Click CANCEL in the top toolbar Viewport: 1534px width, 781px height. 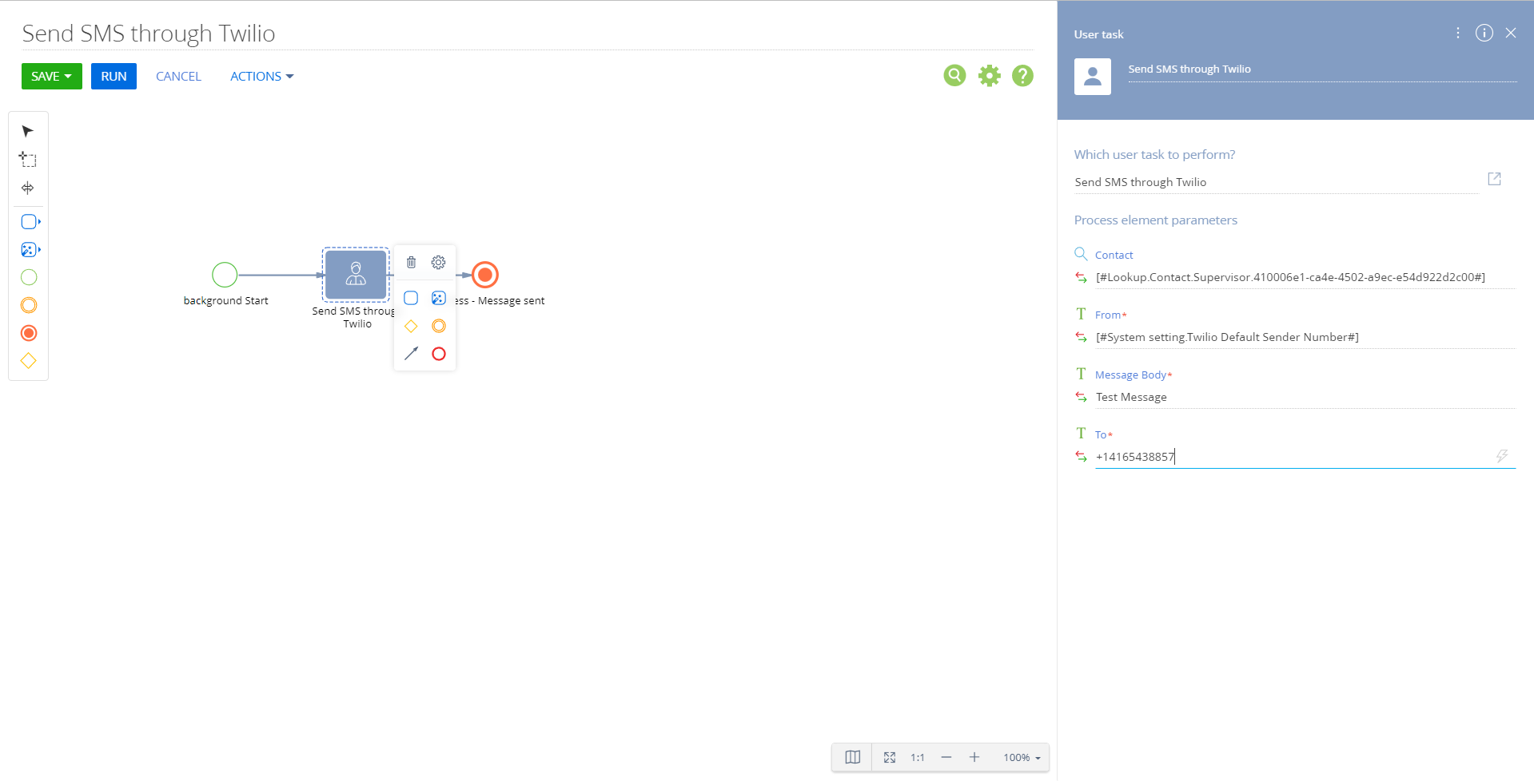(178, 76)
